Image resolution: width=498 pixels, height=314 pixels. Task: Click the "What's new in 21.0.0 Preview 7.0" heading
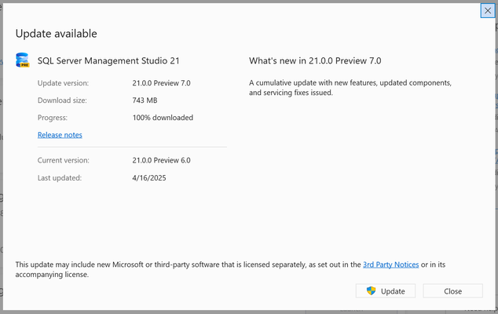pyautogui.click(x=315, y=60)
